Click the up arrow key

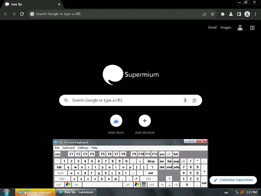tap(169, 179)
